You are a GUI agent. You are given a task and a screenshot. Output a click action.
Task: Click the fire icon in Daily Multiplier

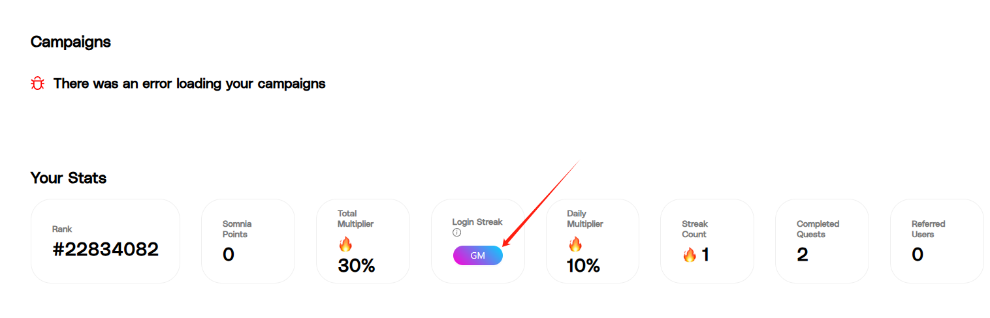575,244
